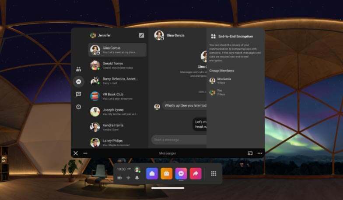Launch the Store app from the dock
The height and width of the screenshot is (200, 343).
[166, 173]
